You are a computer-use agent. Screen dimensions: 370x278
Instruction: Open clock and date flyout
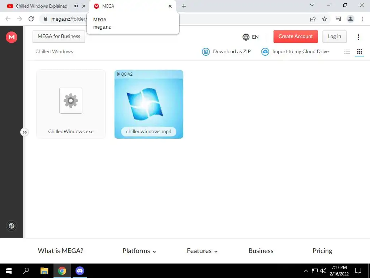point(339,271)
